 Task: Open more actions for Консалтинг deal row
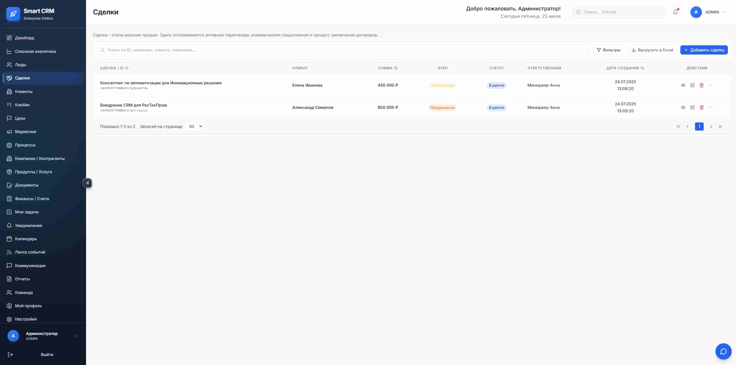click(x=711, y=85)
